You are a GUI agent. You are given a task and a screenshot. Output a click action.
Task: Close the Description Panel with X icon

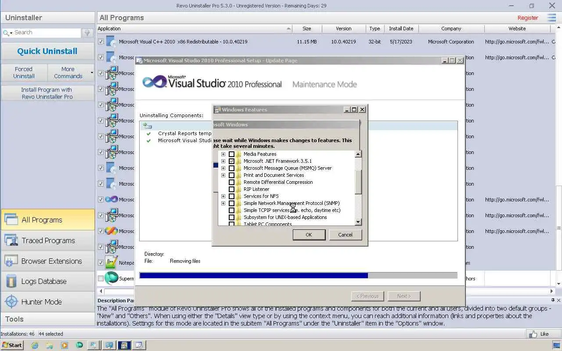coord(558,300)
